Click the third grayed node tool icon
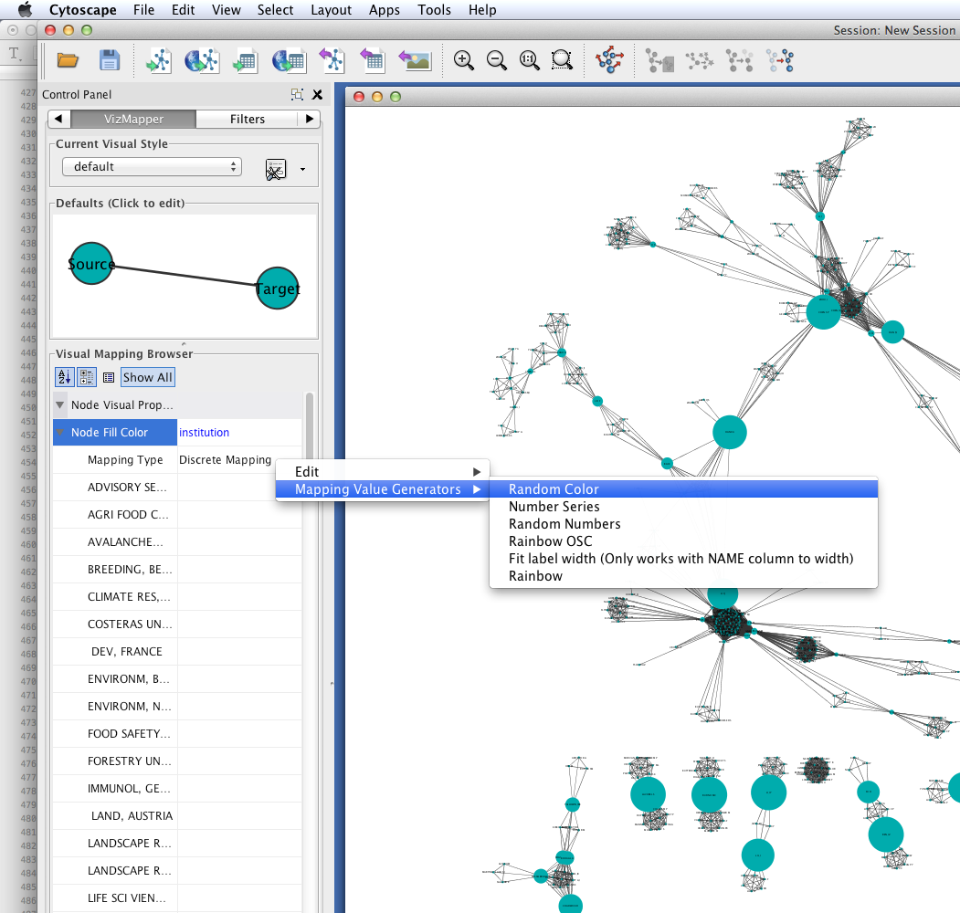Screen dimensions: 960x913 (x=740, y=61)
